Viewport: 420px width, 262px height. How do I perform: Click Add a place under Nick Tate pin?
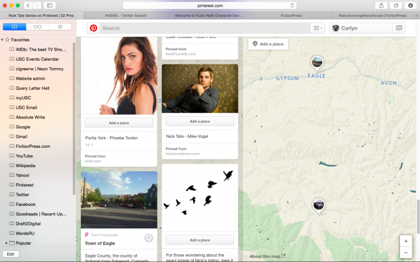click(200, 122)
